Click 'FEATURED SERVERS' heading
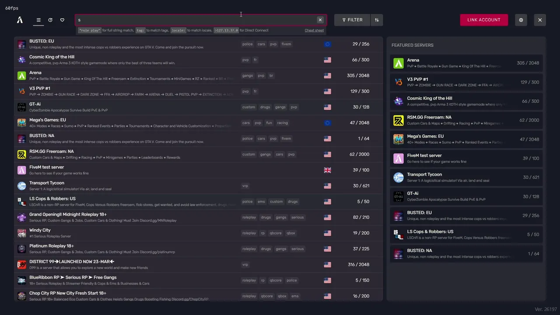This screenshot has width=560, height=315. tap(413, 45)
